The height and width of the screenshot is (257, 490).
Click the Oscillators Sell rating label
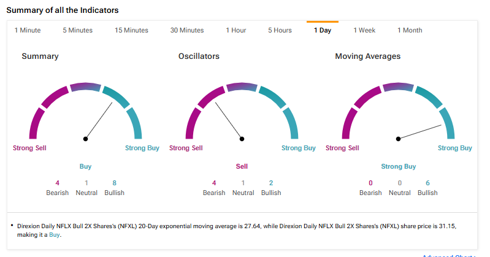[242, 166]
